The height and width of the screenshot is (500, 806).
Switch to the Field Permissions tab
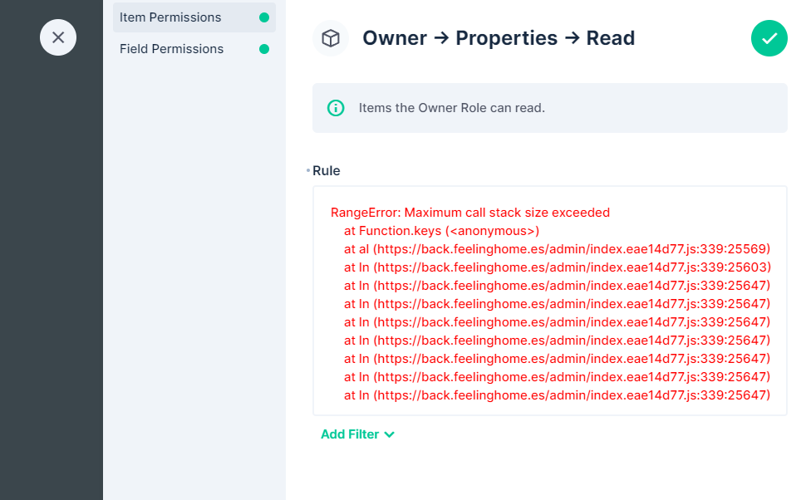coord(172,48)
